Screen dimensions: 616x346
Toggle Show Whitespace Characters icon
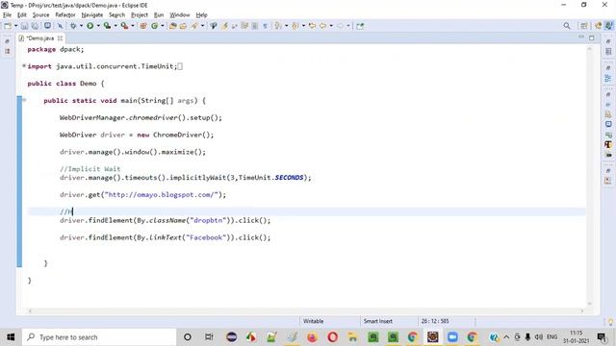click(x=266, y=26)
